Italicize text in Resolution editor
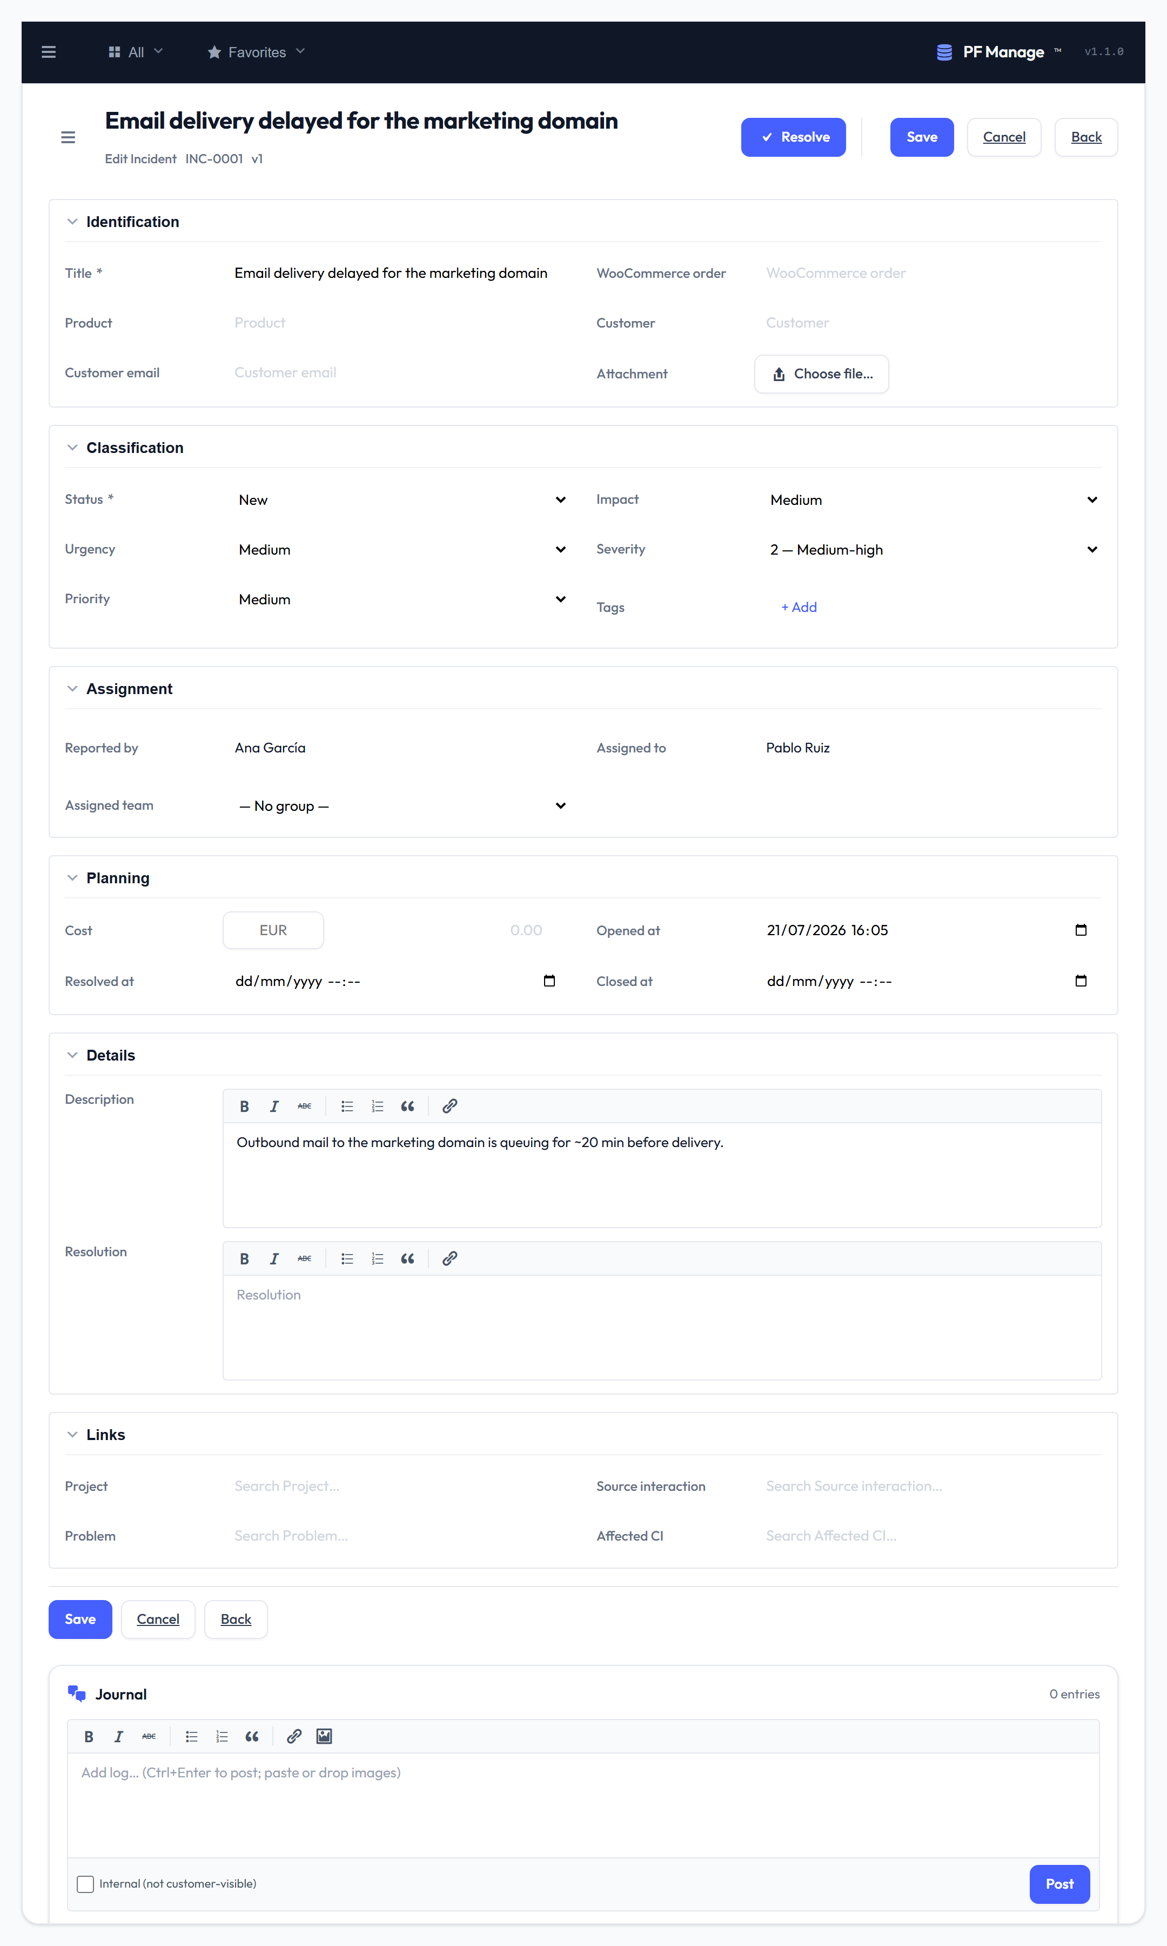Viewport: 1167px width, 1946px height. point(274,1258)
